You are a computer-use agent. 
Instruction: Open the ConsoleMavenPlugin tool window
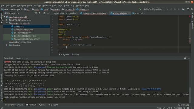pos(14,105)
